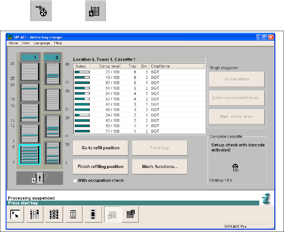284x232 pixels.
Task: Open the Mode menu
Action: pos(13,43)
